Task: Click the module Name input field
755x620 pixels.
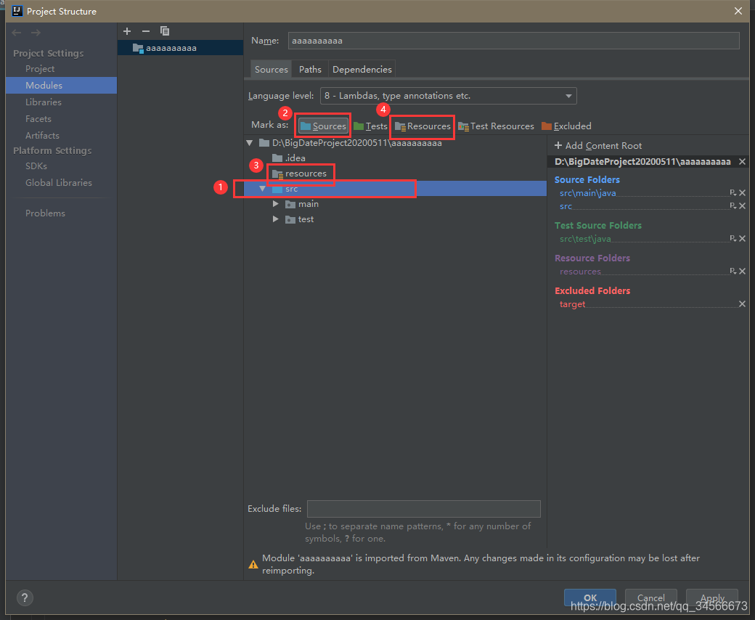Action: 514,41
